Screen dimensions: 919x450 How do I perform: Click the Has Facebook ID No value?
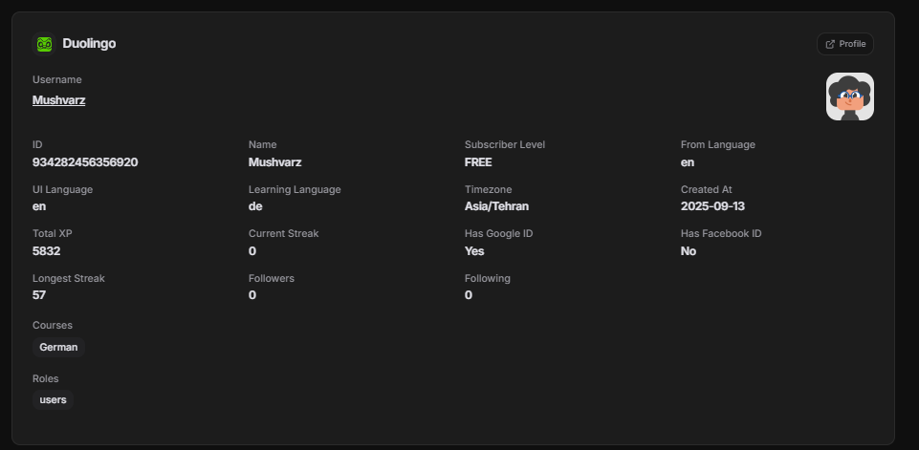[x=689, y=250]
